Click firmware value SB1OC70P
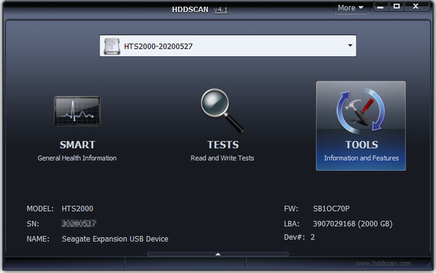Screen dimensions: 436x273 [331, 208]
